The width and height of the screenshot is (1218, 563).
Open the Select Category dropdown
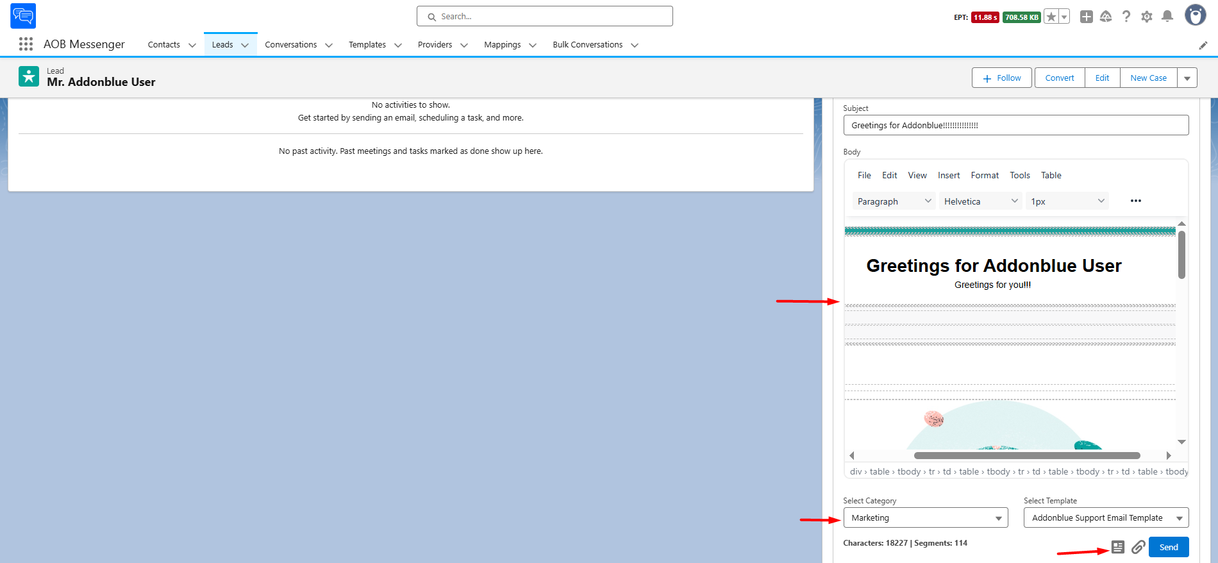[926, 517]
